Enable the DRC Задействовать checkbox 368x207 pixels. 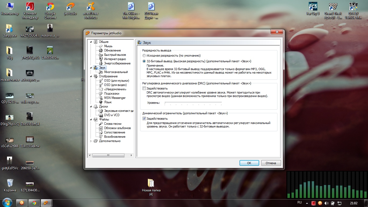point(144,88)
